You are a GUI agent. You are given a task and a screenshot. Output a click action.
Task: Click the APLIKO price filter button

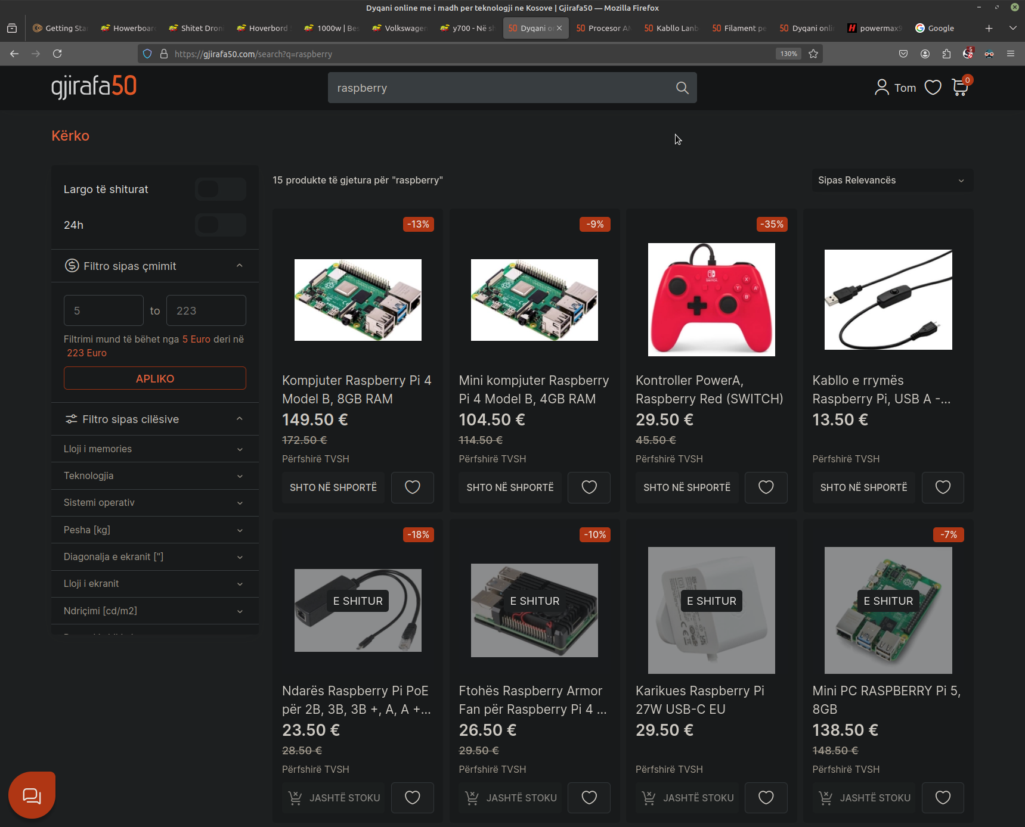click(155, 378)
